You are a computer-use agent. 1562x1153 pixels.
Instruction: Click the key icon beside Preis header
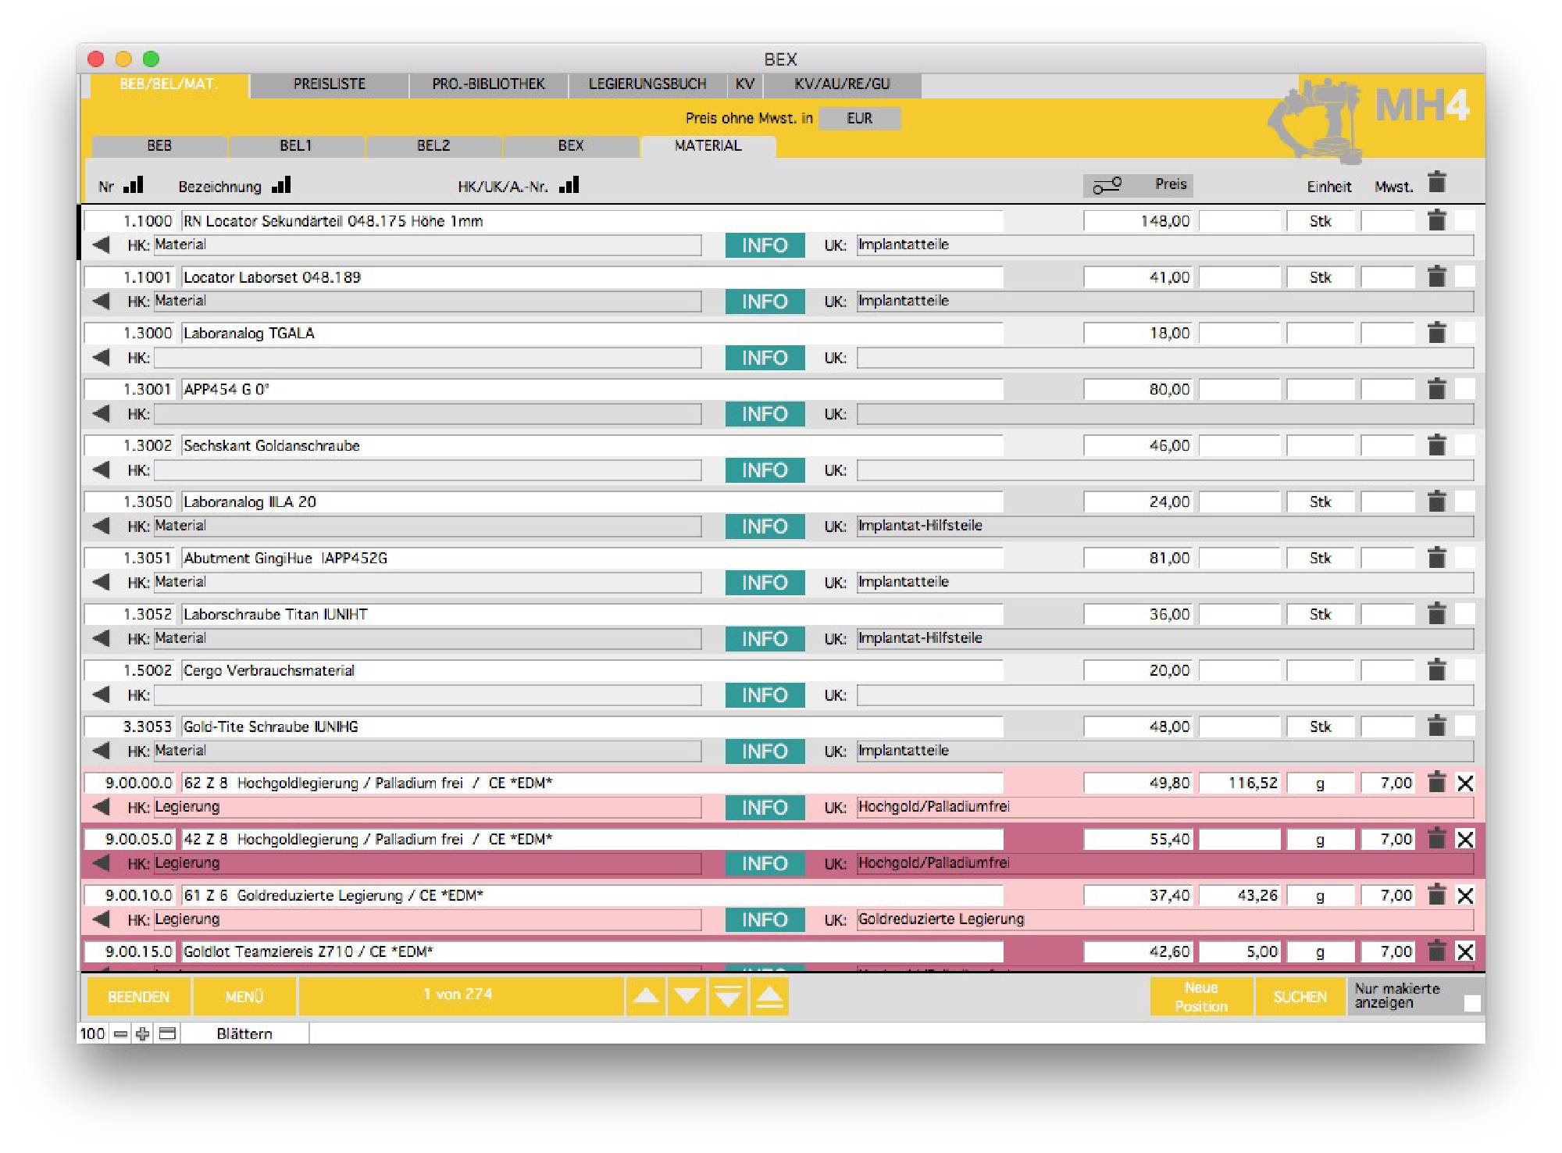[1107, 185]
